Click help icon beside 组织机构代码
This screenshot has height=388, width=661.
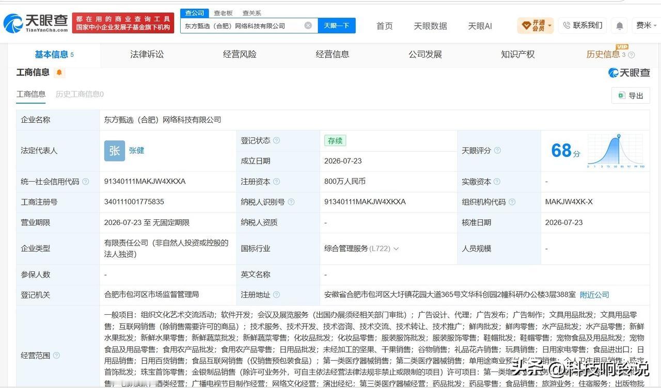(512, 202)
